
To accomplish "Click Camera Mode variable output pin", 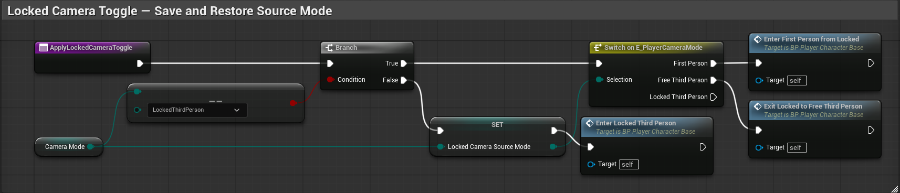I will click(90, 147).
